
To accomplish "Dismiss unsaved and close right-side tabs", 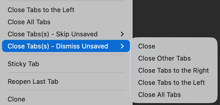I will point(173,70).
